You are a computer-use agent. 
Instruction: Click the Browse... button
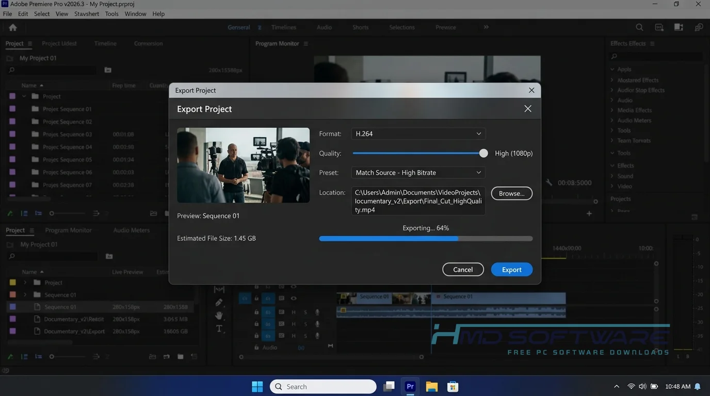[511, 193]
